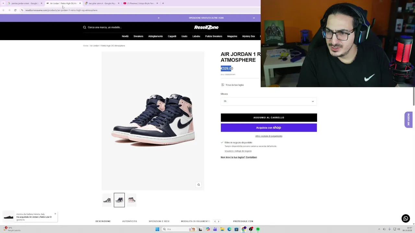Screen dimensions: 415x233
Task: Open the Mystery Box menu item
Action: [x=249, y=36]
